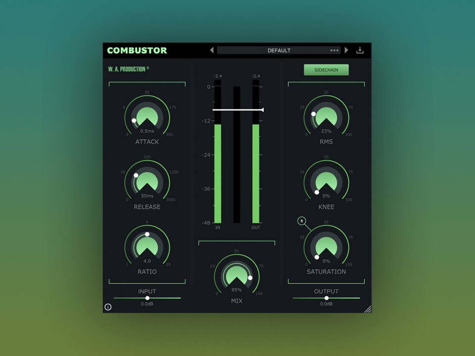Open the DEFAULT preset name dropdown
This screenshot has width=475, height=356.
click(279, 50)
